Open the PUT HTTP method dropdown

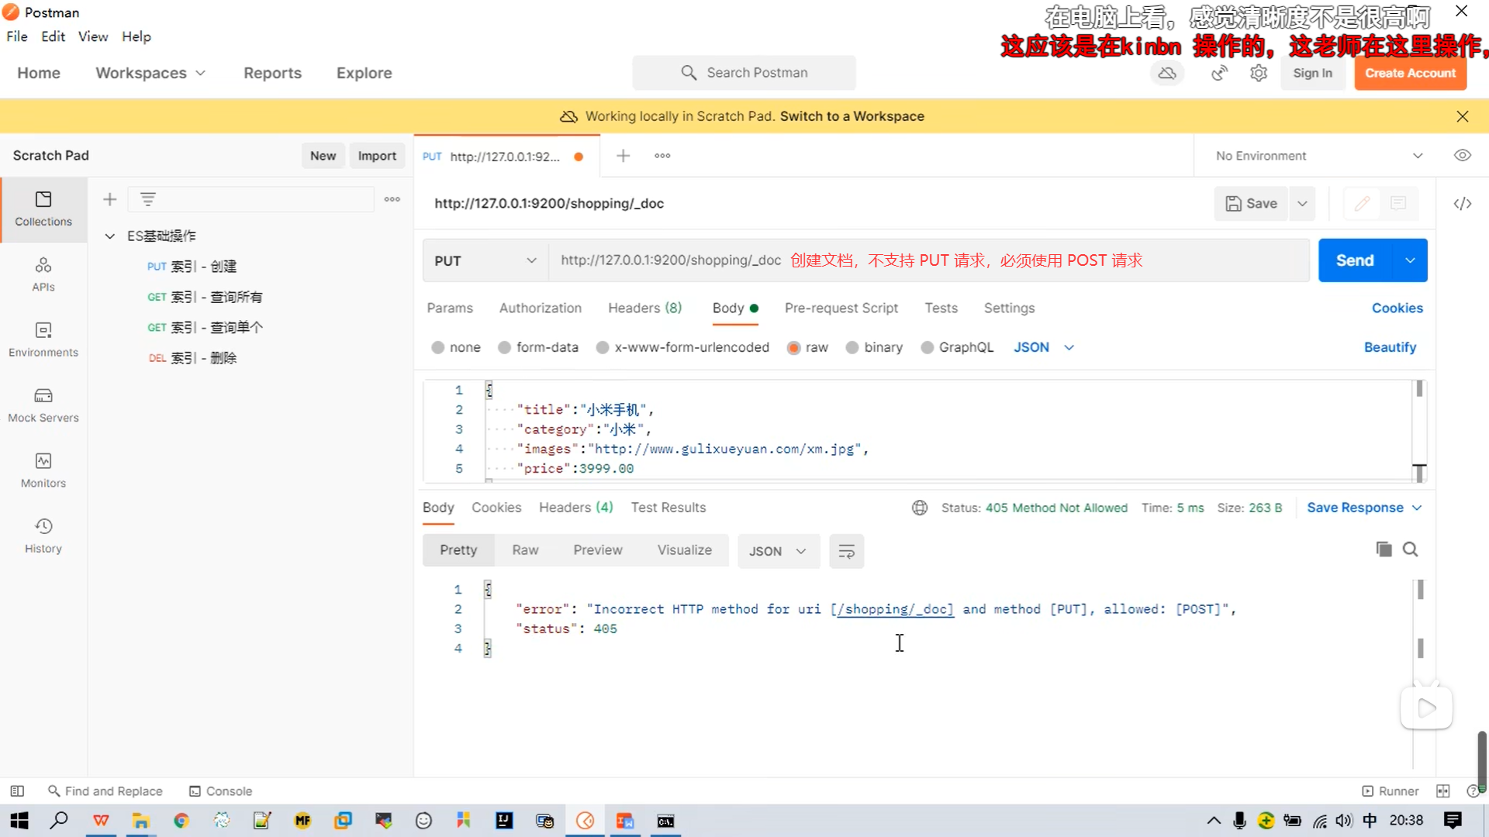pyautogui.click(x=485, y=261)
